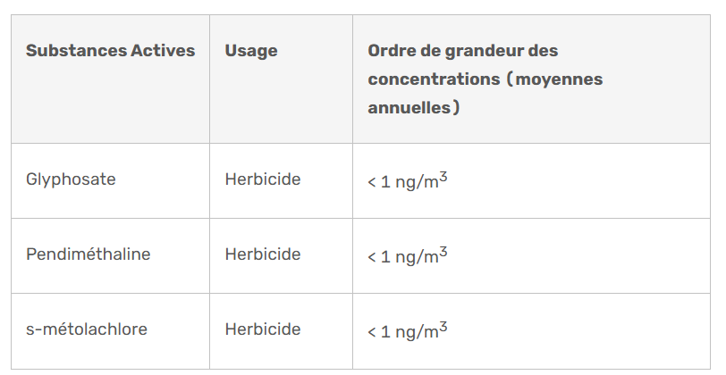The height and width of the screenshot is (375, 726).
Task: Click the "Substances Actives" column header
Action: coord(110,51)
